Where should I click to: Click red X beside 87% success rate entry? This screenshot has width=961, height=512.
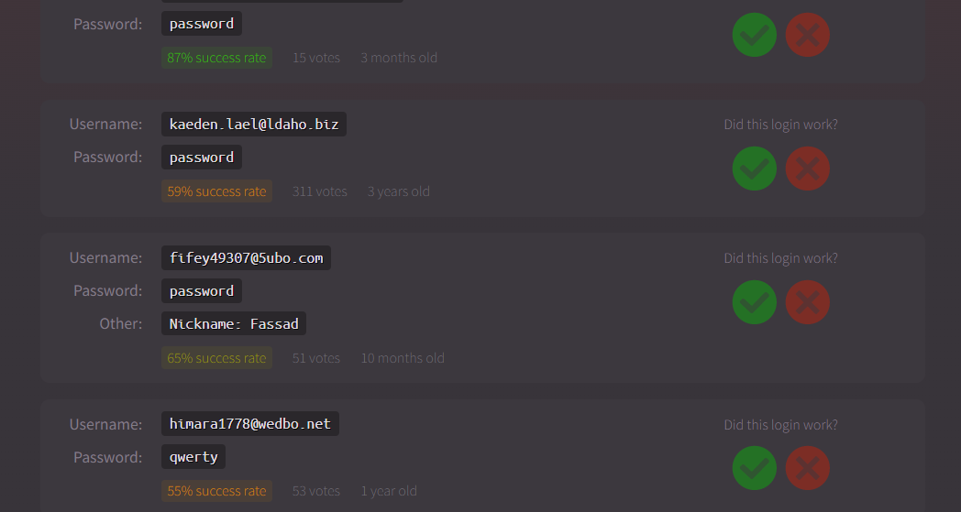[808, 35]
